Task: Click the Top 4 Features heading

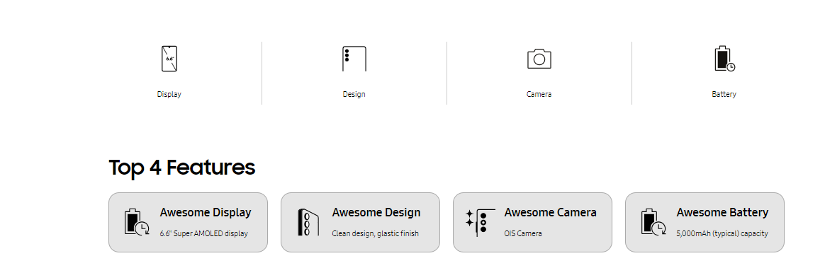Action: [182, 168]
